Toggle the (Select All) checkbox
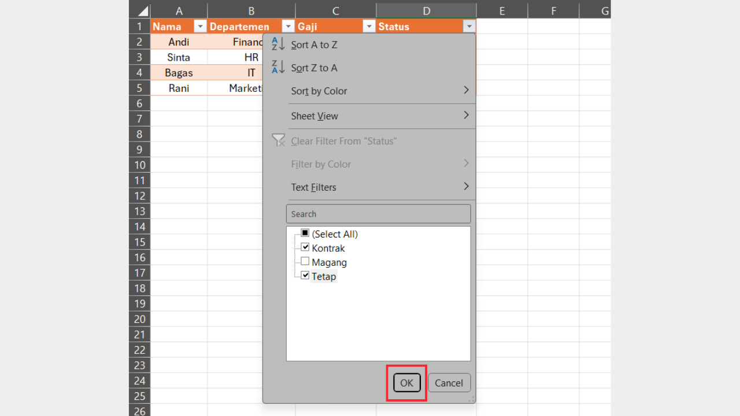This screenshot has height=416, width=740. (305, 233)
